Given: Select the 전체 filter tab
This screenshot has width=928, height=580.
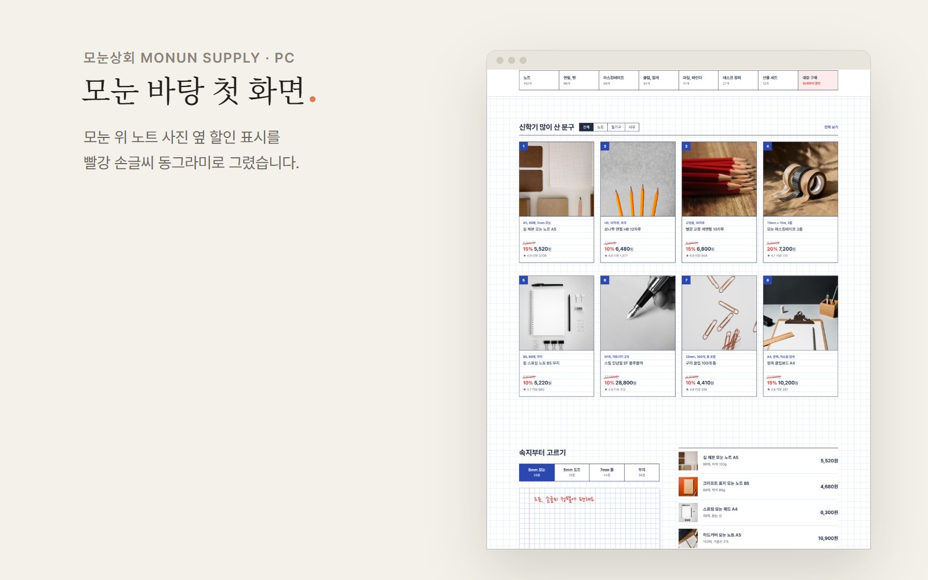Looking at the screenshot, I should [586, 127].
